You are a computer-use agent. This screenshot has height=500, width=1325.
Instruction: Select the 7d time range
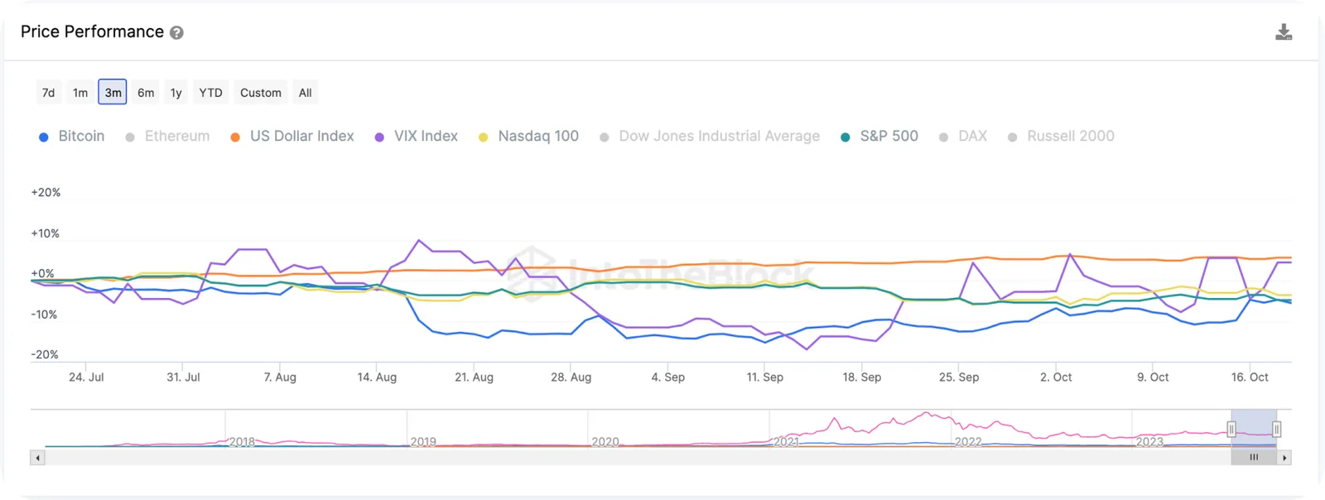point(49,93)
